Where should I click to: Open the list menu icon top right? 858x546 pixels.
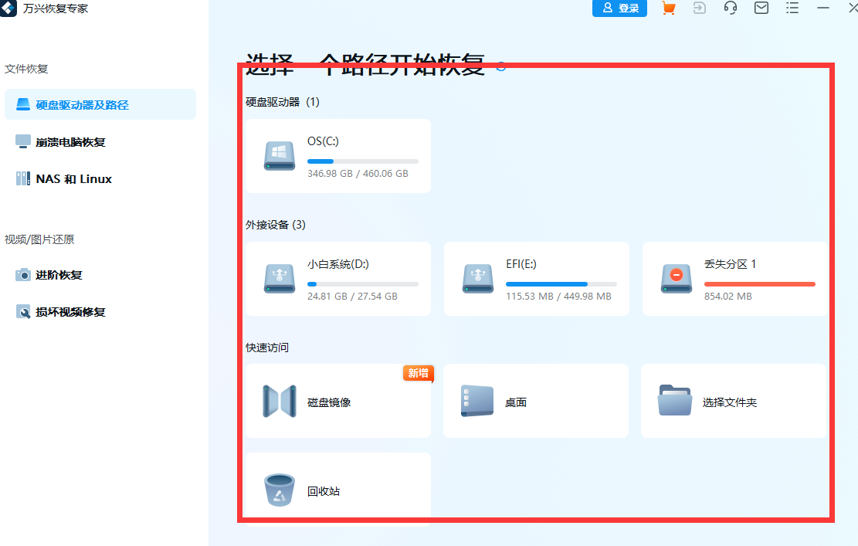[792, 8]
